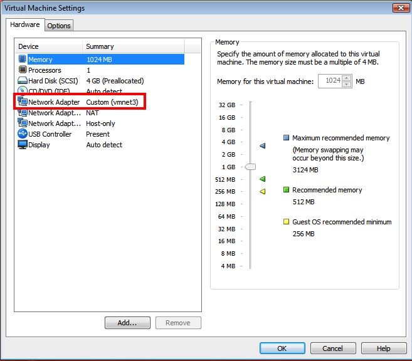The image size is (412, 361).
Task: Select the Memory device icon
Action: pos(23,60)
